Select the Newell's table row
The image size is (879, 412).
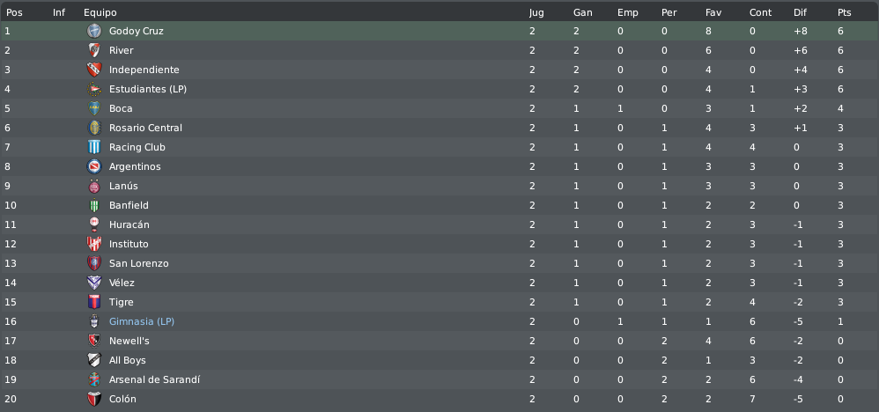(x=439, y=341)
